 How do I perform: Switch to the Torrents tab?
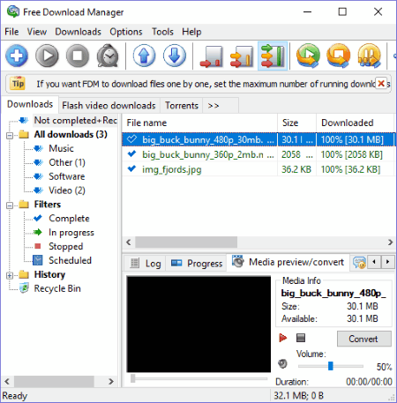182,105
